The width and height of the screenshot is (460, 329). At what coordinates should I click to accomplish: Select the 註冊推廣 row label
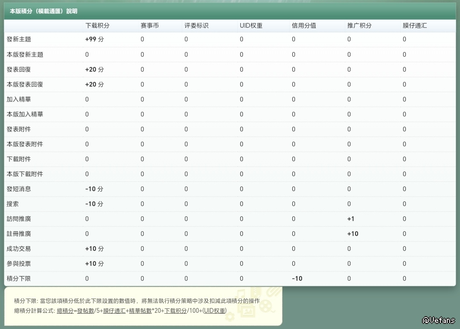pos(19,234)
